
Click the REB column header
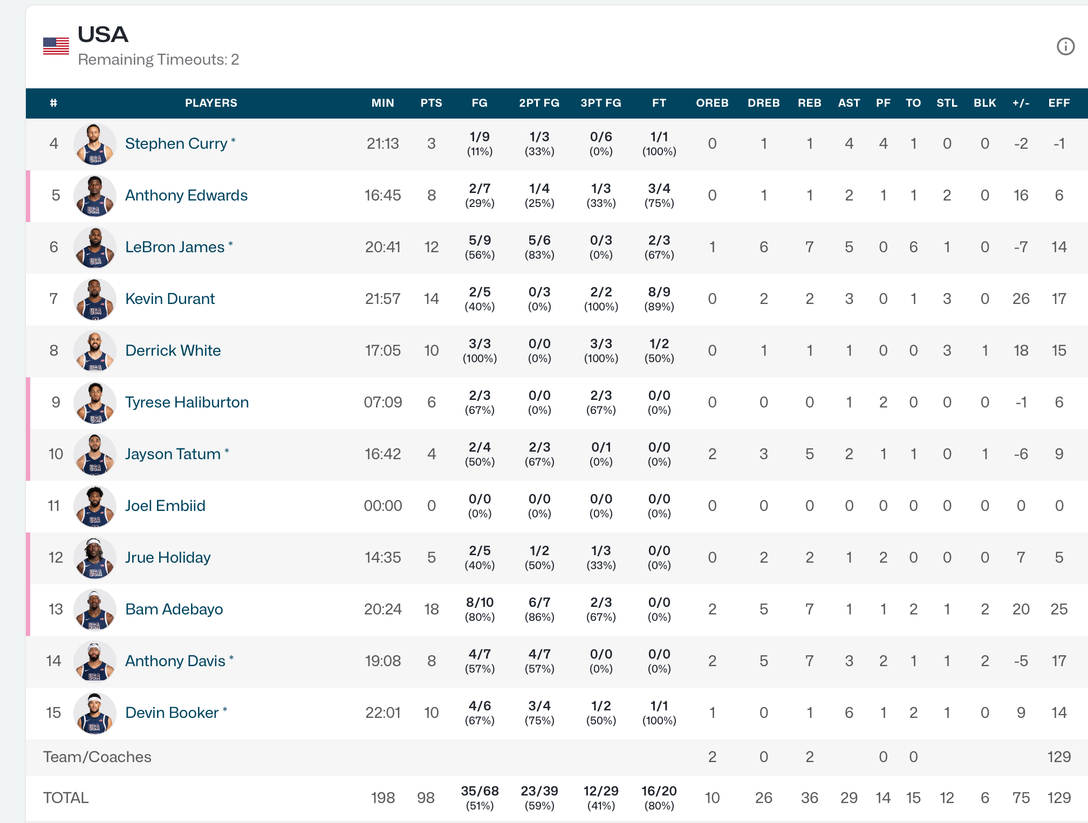(809, 103)
